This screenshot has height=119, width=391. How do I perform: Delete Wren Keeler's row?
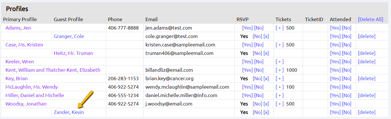[367, 62]
